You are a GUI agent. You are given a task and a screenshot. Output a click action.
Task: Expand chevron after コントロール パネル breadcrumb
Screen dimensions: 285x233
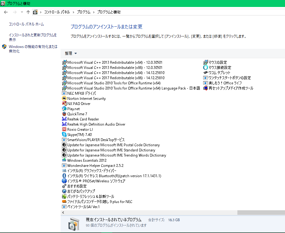click(73, 12)
